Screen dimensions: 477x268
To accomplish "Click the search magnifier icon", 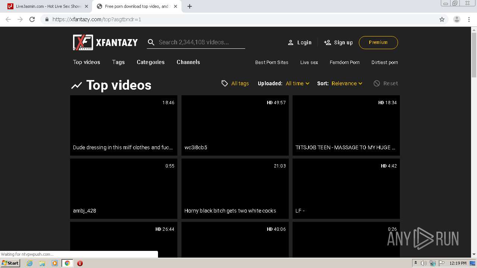I will tap(151, 42).
